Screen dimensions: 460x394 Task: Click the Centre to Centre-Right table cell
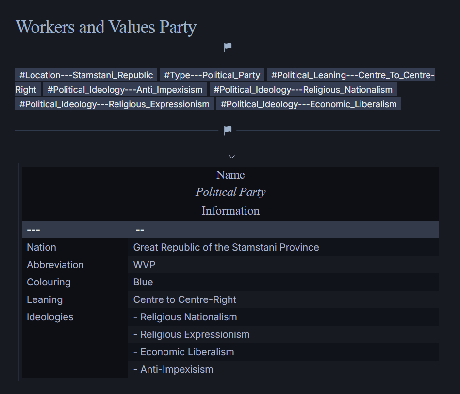tap(185, 299)
